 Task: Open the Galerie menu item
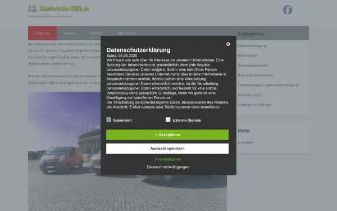click(x=70, y=33)
